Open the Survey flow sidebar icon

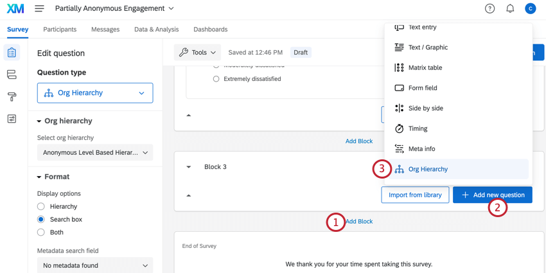tap(12, 75)
